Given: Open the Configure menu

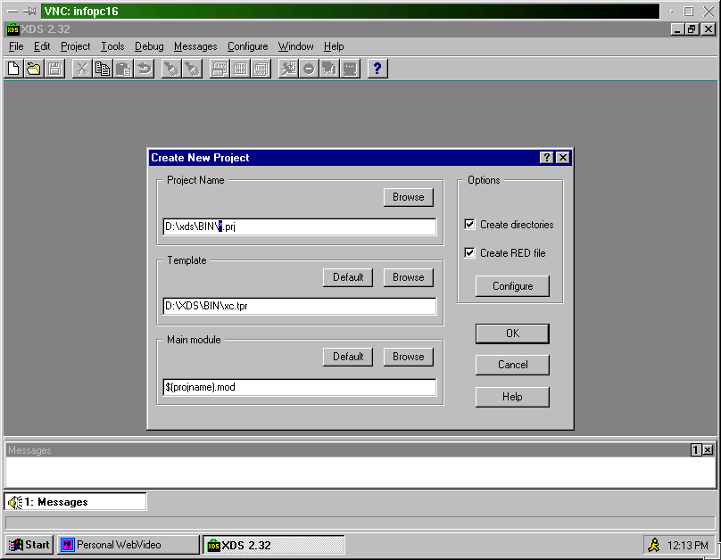Looking at the screenshot, I should [x=247, y=46].
